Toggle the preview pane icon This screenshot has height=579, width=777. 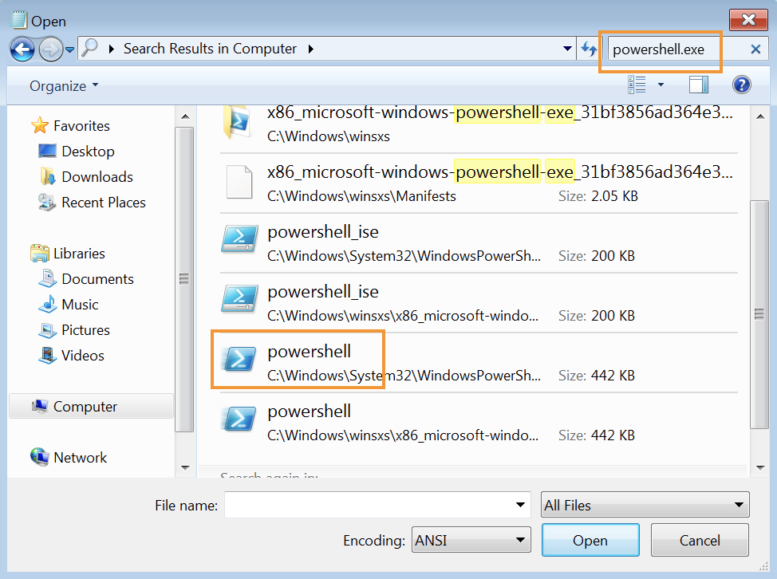pyautogui.click(x=699, y=85)
